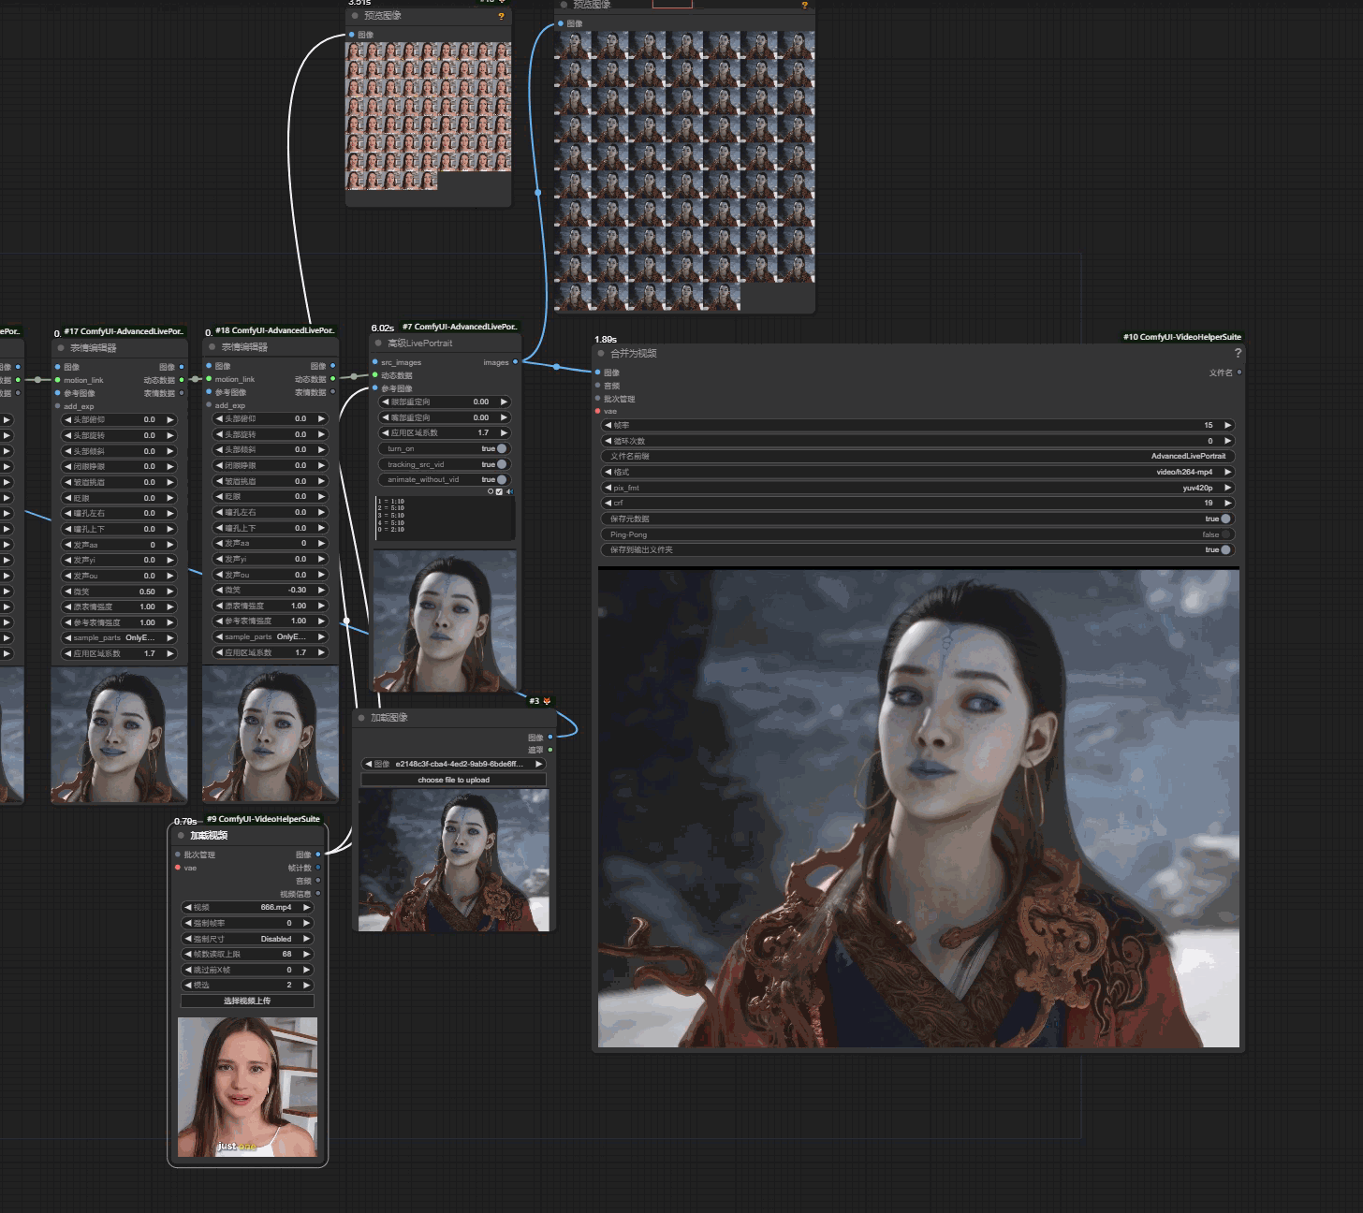Click the fox badge icon on node #3
Screen dimensions: 1363x1213
click(x=547, y=701)
